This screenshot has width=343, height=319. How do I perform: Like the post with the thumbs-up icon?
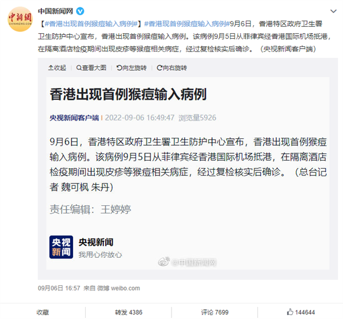(x=290, y=312)
